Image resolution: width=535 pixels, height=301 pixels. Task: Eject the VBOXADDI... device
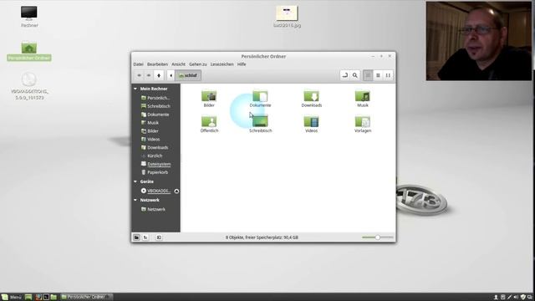pyautogui.click(x=176, y=191)
